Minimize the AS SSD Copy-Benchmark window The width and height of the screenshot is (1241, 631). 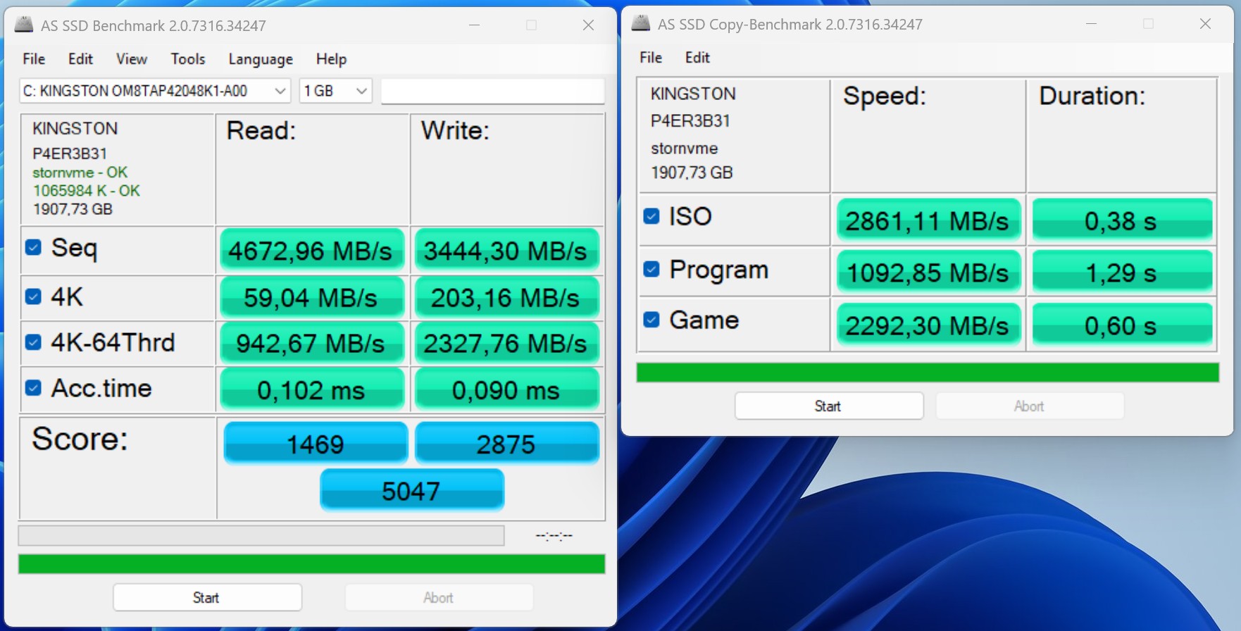1091,24
